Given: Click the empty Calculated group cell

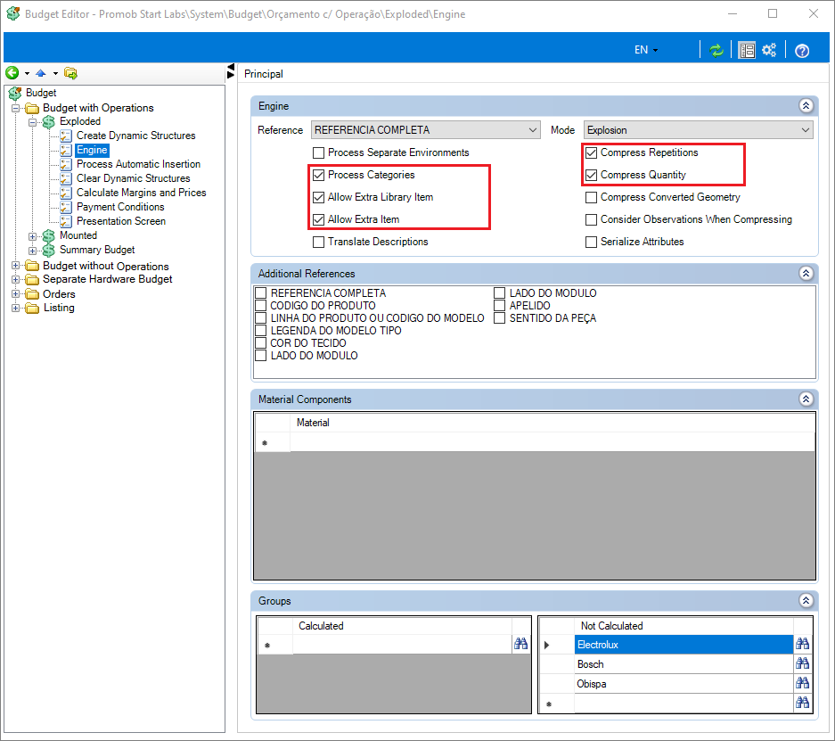Looking at the screenshot, I should point(402,645).
